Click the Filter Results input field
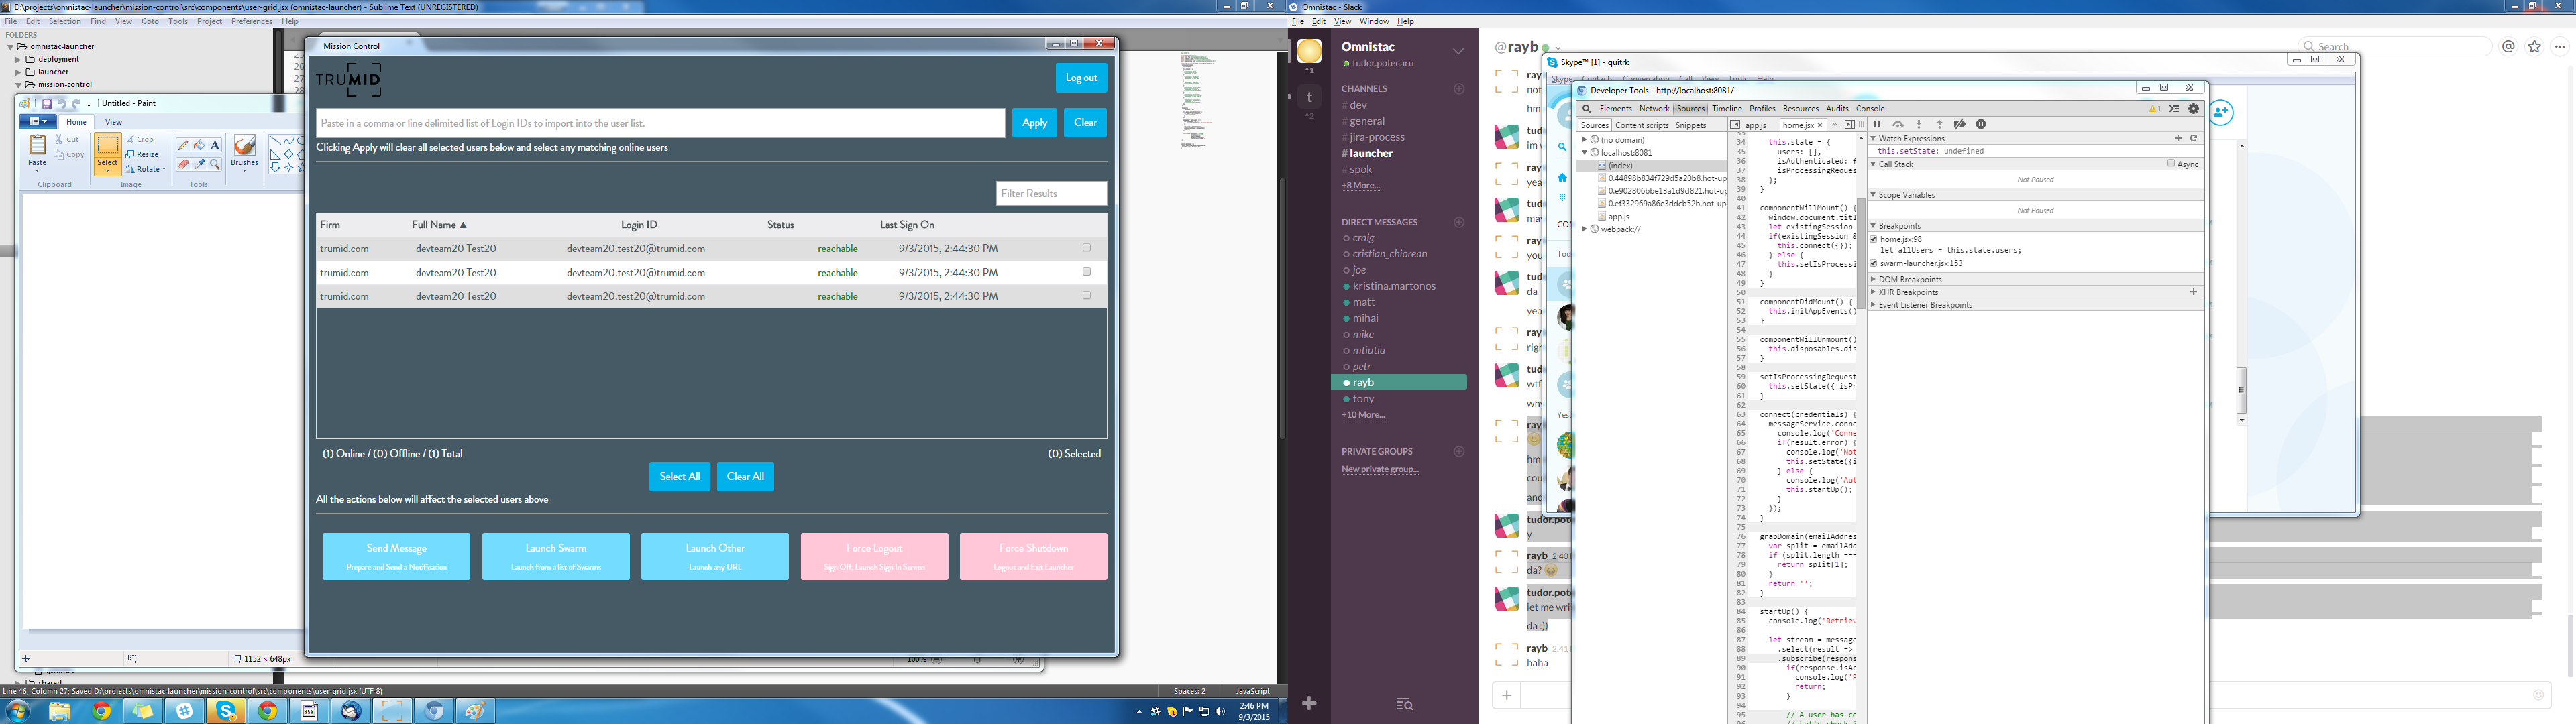Image resolution: width=2576 pixels, height=724 pixels. 1051,193
